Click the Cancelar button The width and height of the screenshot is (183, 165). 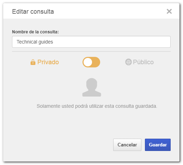coord(127,145)
